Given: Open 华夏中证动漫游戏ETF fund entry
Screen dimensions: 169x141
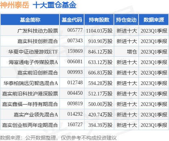Looking at the screenshot, I should coord(33,52).
